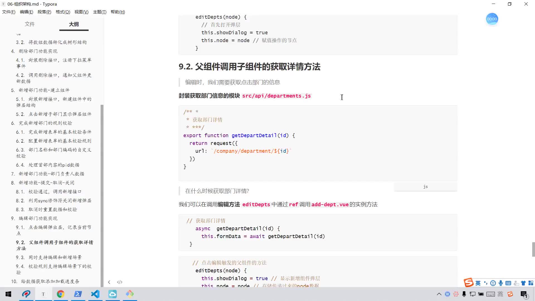Image resolution: width=535 pixels, height=301 pixels.
Task: Open the 主题(T) menu
Action: click(99, 12)
